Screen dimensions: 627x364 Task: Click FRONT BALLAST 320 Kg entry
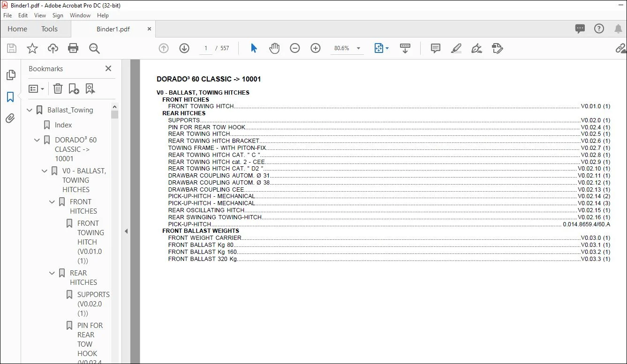(389, 259)
